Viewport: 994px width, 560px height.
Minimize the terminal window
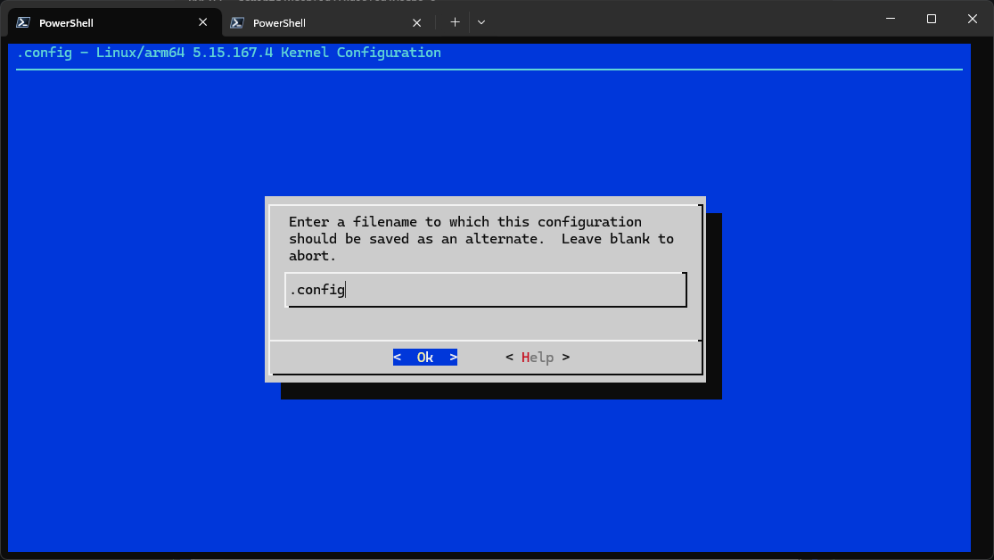(890, 19)
